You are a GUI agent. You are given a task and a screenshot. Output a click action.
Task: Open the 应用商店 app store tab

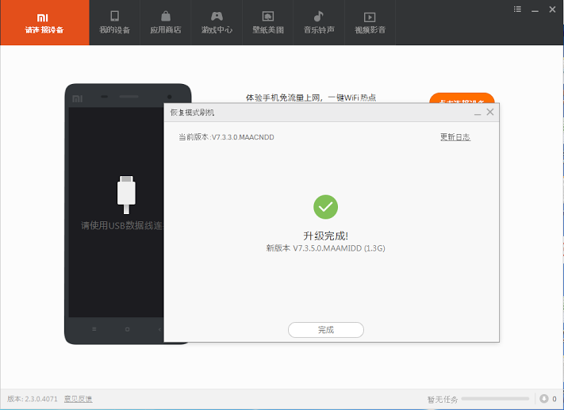click(166, 23)
